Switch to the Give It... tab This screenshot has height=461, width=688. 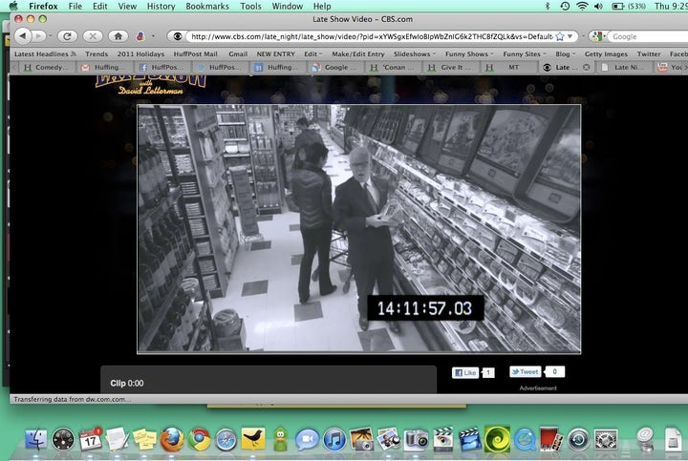click(451, 67)
